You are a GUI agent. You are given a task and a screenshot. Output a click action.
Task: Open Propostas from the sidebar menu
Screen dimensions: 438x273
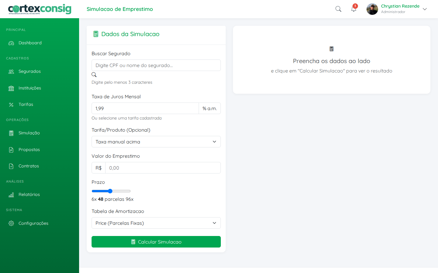click(29, 150)
